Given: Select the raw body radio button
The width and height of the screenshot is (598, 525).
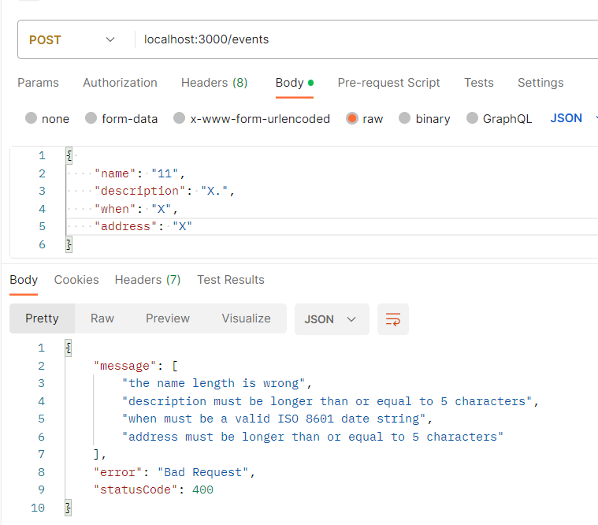Looking at the screenshot, I should click(x=351, y=118).
